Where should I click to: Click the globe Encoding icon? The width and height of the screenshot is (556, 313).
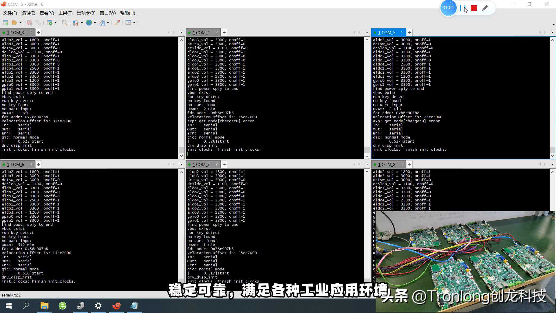(x=89, y=23)
